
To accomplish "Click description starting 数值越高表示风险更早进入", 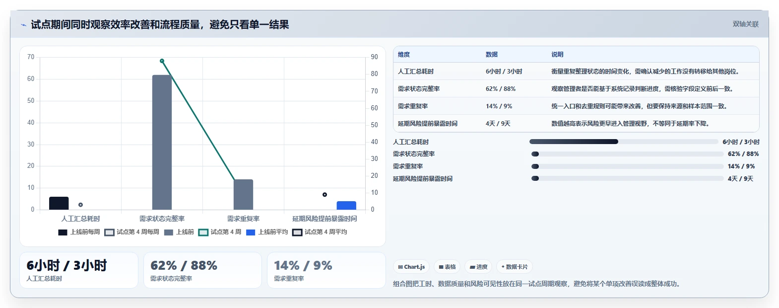I will pyautogui.click(x=632, y=124).
